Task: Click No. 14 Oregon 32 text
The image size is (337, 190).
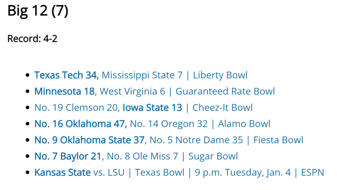Action: (169, 124)
